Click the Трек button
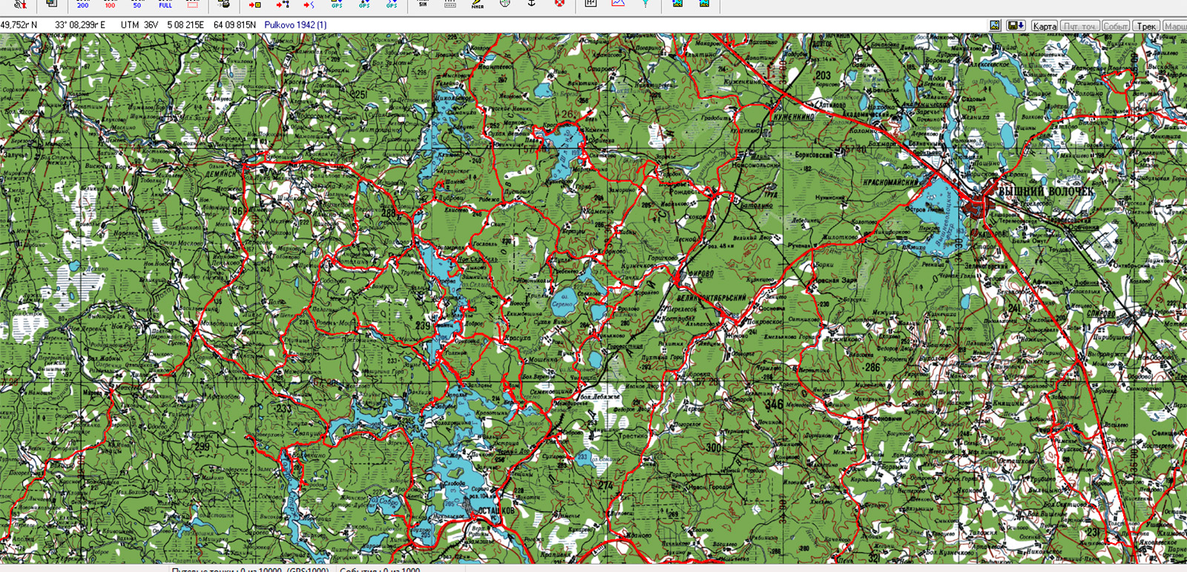 (1146, 26)
